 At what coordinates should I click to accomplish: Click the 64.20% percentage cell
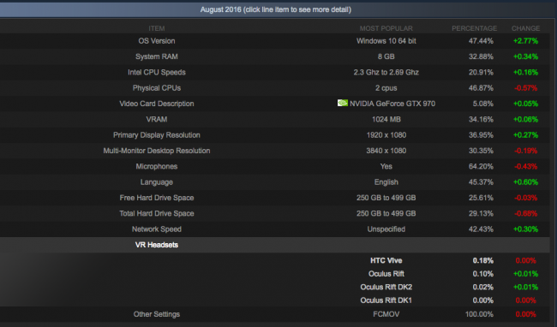click(481, 166)
